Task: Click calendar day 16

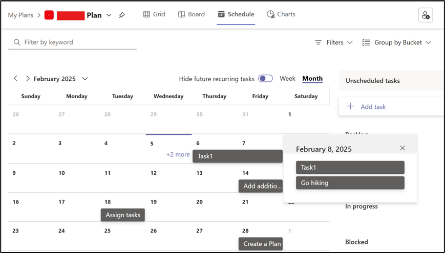Action: tap(15, 202)
